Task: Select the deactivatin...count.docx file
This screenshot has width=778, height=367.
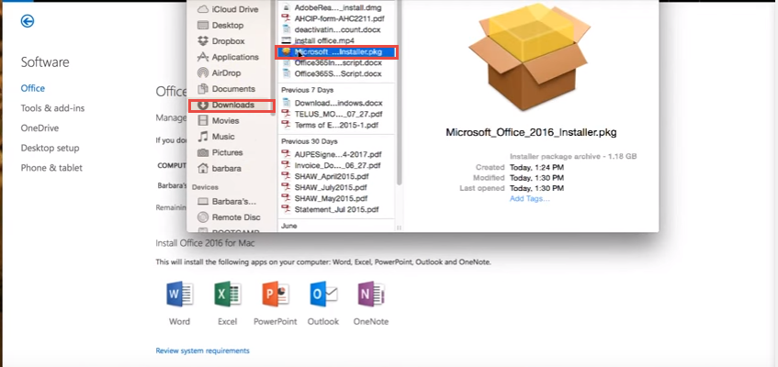Action: point(333,29)
